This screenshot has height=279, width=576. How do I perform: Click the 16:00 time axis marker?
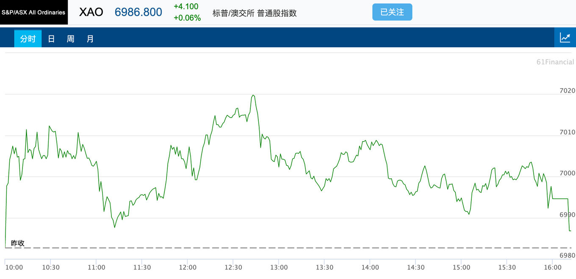[x=553, y=267]
